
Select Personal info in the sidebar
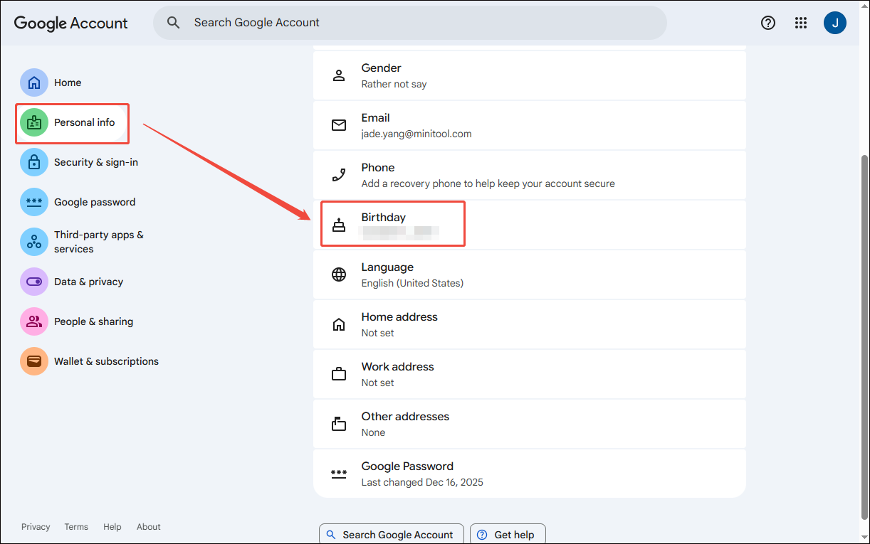[x=84, y=122]
